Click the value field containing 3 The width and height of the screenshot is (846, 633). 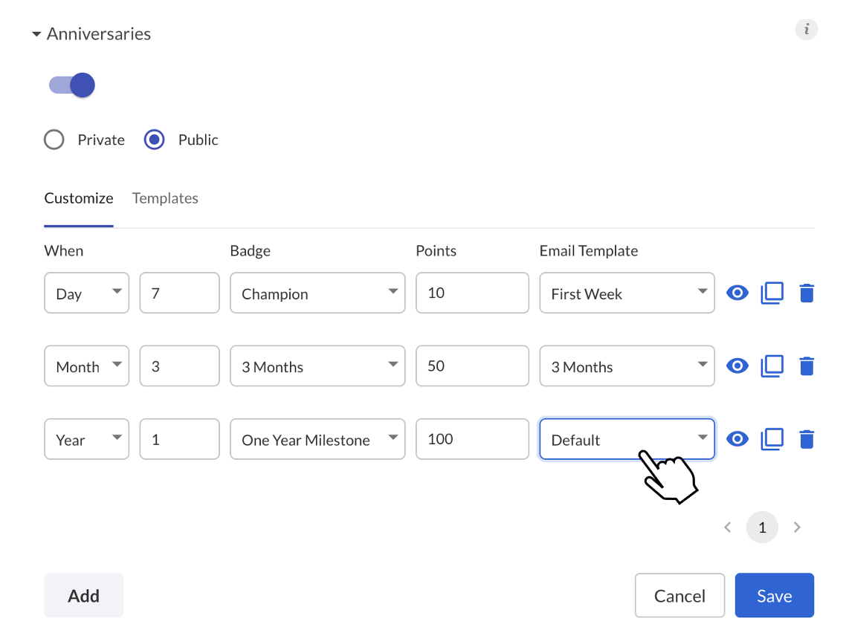180,366
